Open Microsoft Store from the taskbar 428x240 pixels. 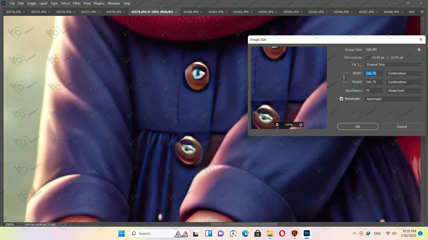pos(257,233)
